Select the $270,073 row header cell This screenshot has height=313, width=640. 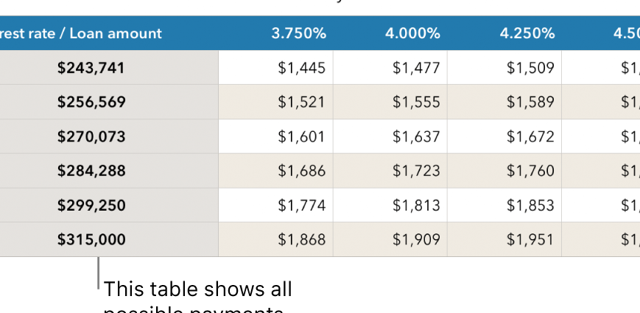coord(91,136)
